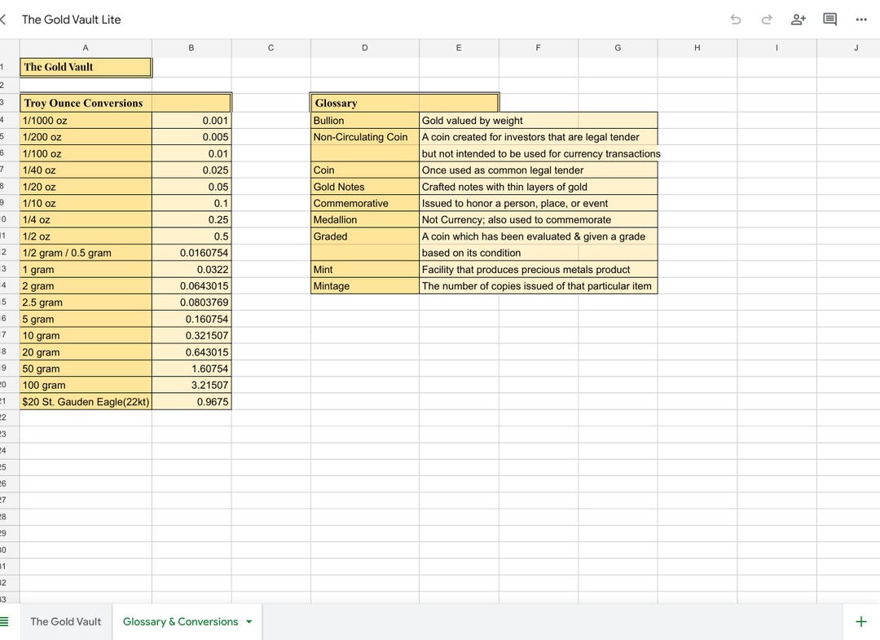Open the comments icon
This screenshot has height=640, width=880.
829,19
